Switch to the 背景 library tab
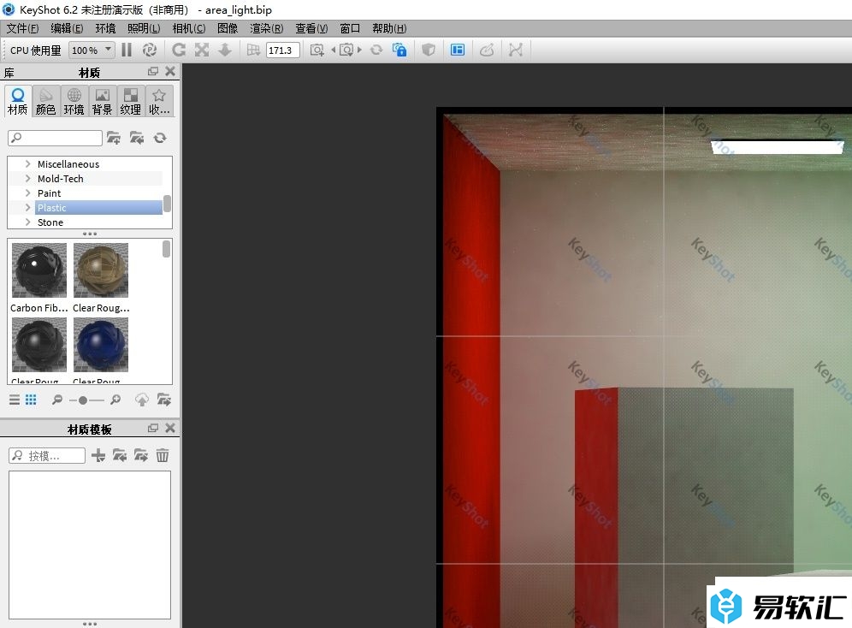The image size is (852, 628). coord(102,101)
